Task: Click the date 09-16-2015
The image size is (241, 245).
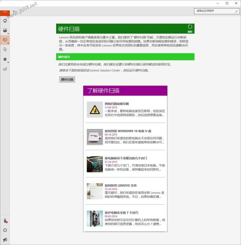Action: [111, 134]
